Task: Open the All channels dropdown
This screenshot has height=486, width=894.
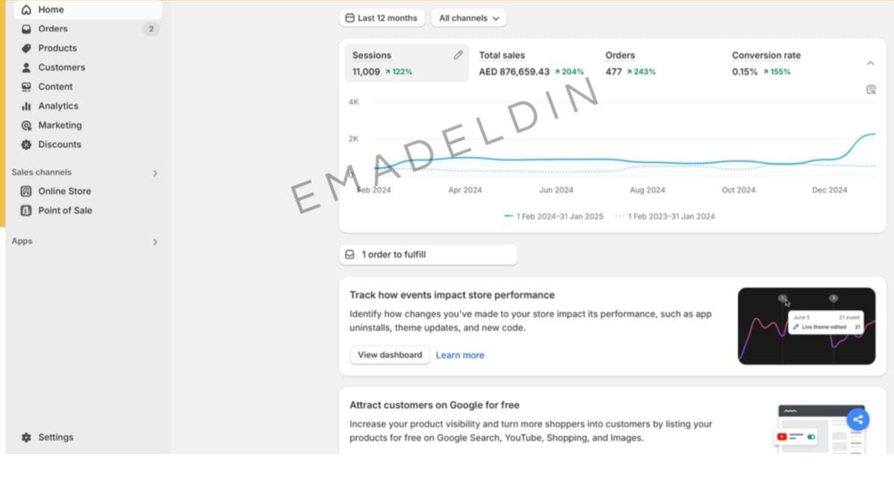Action: click(468, 18)
